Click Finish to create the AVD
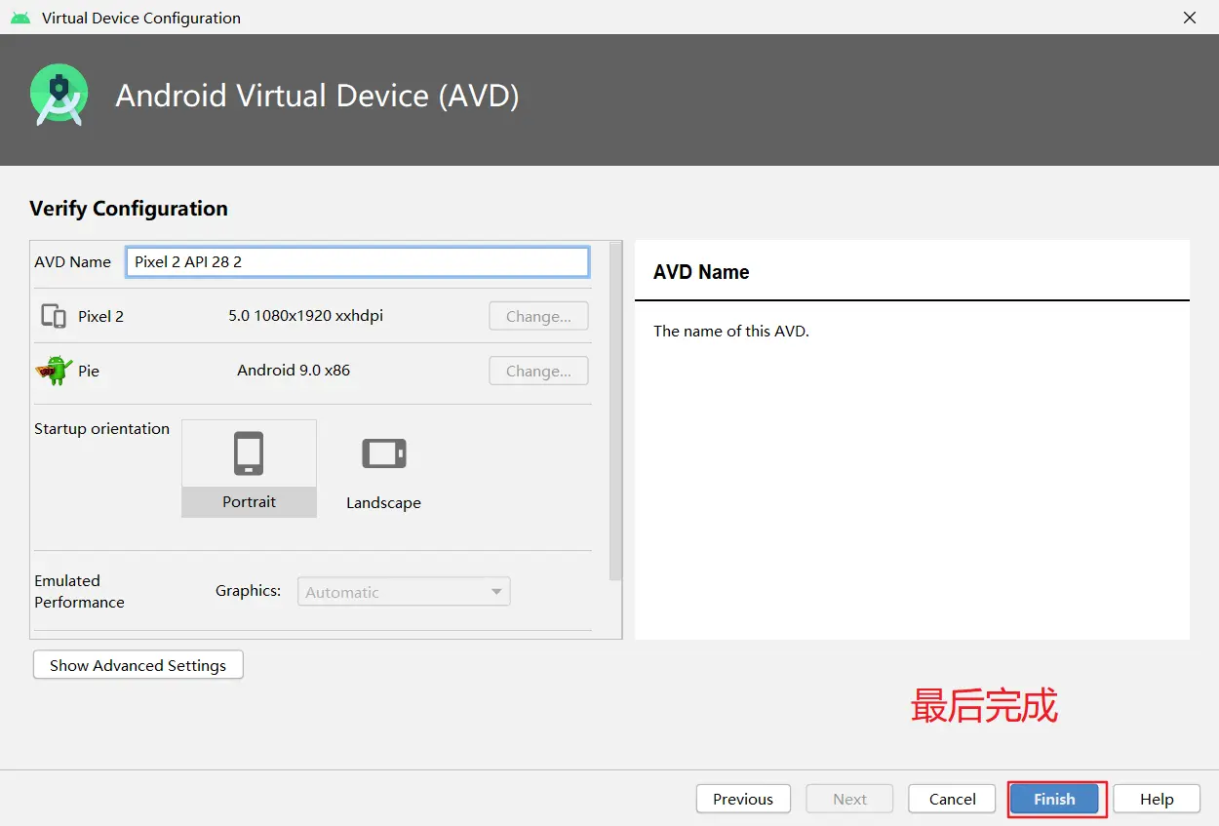Screen dimensions: 1219x826 point(1054,799)
